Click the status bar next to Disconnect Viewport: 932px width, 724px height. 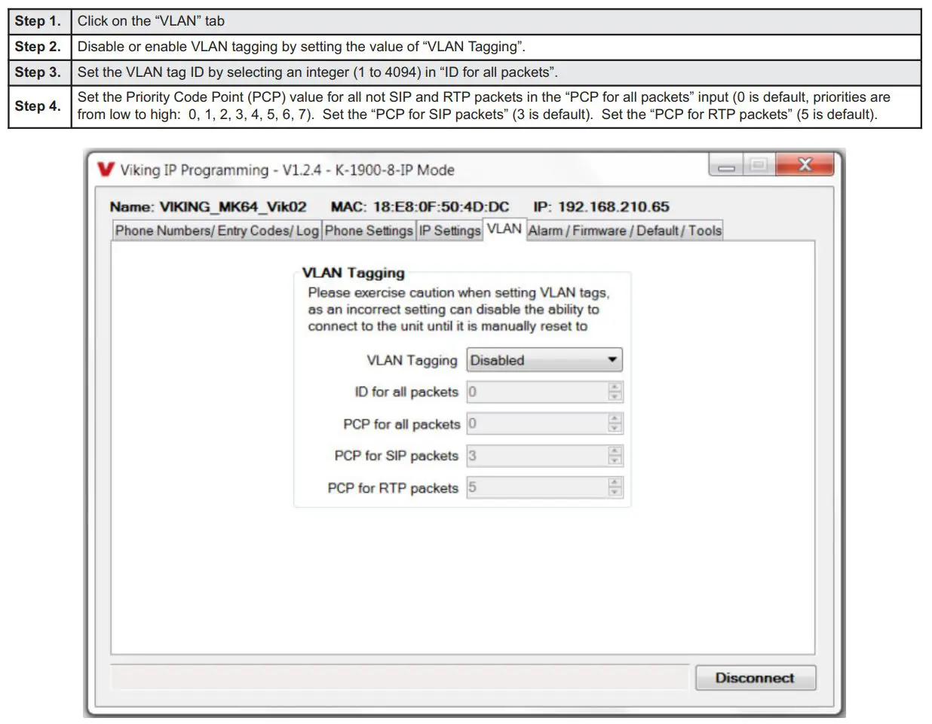click(400, 677)
